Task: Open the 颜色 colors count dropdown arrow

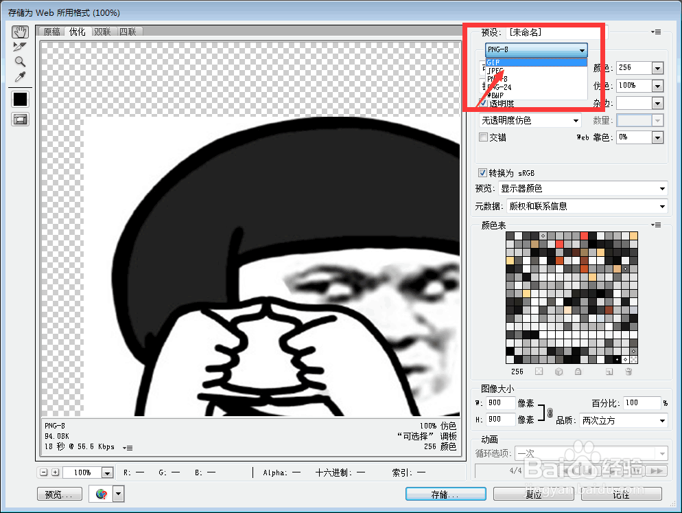Action: (x=657, y=69)
